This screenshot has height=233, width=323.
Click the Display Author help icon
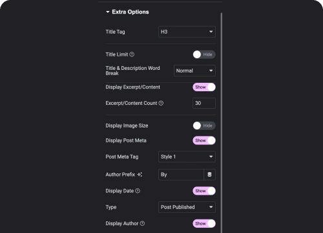coord(142,223)
